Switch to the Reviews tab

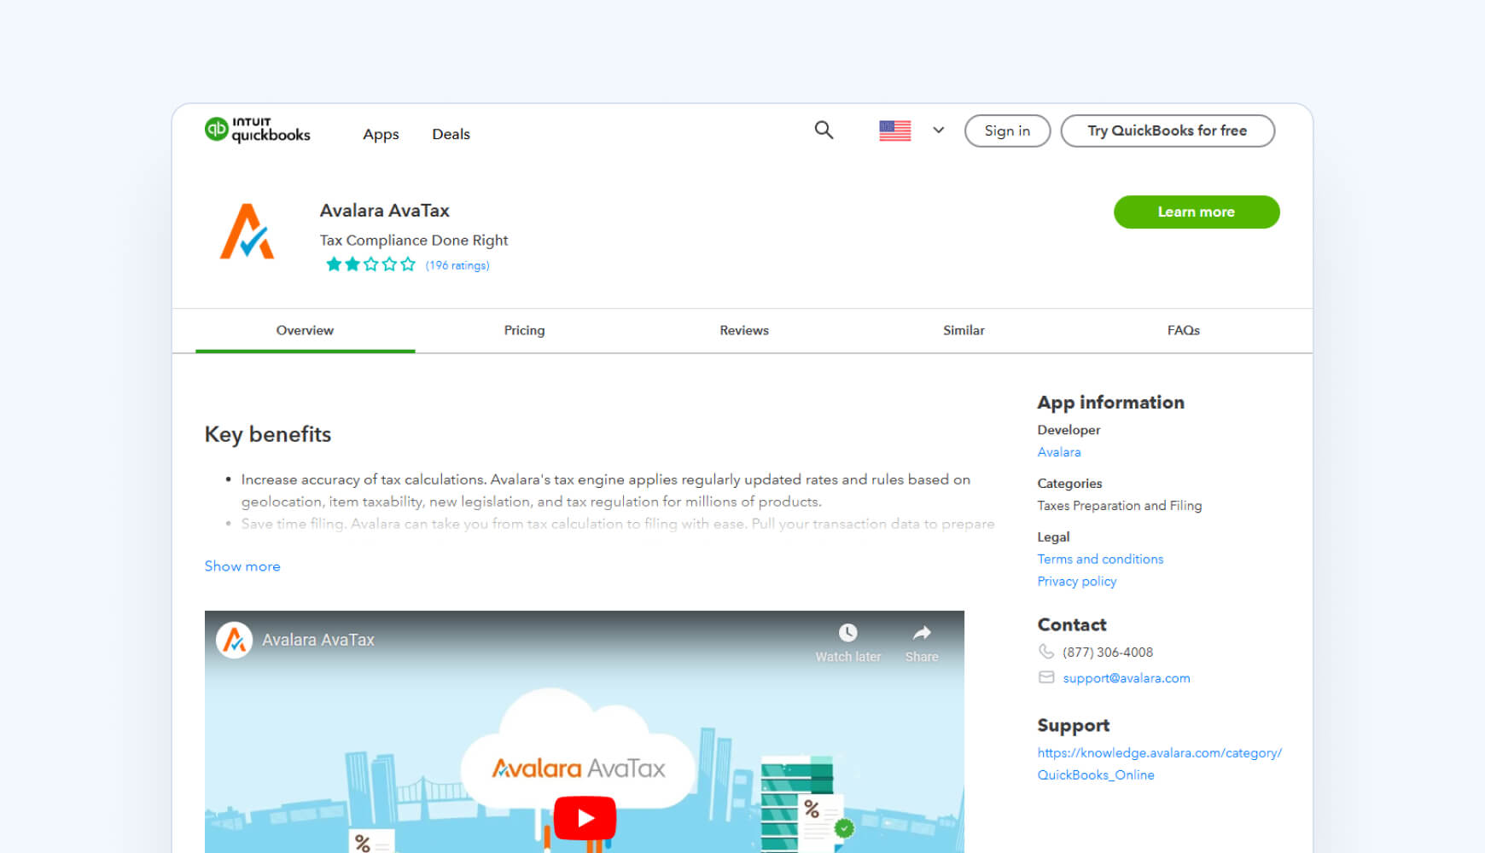coord(744,330)
